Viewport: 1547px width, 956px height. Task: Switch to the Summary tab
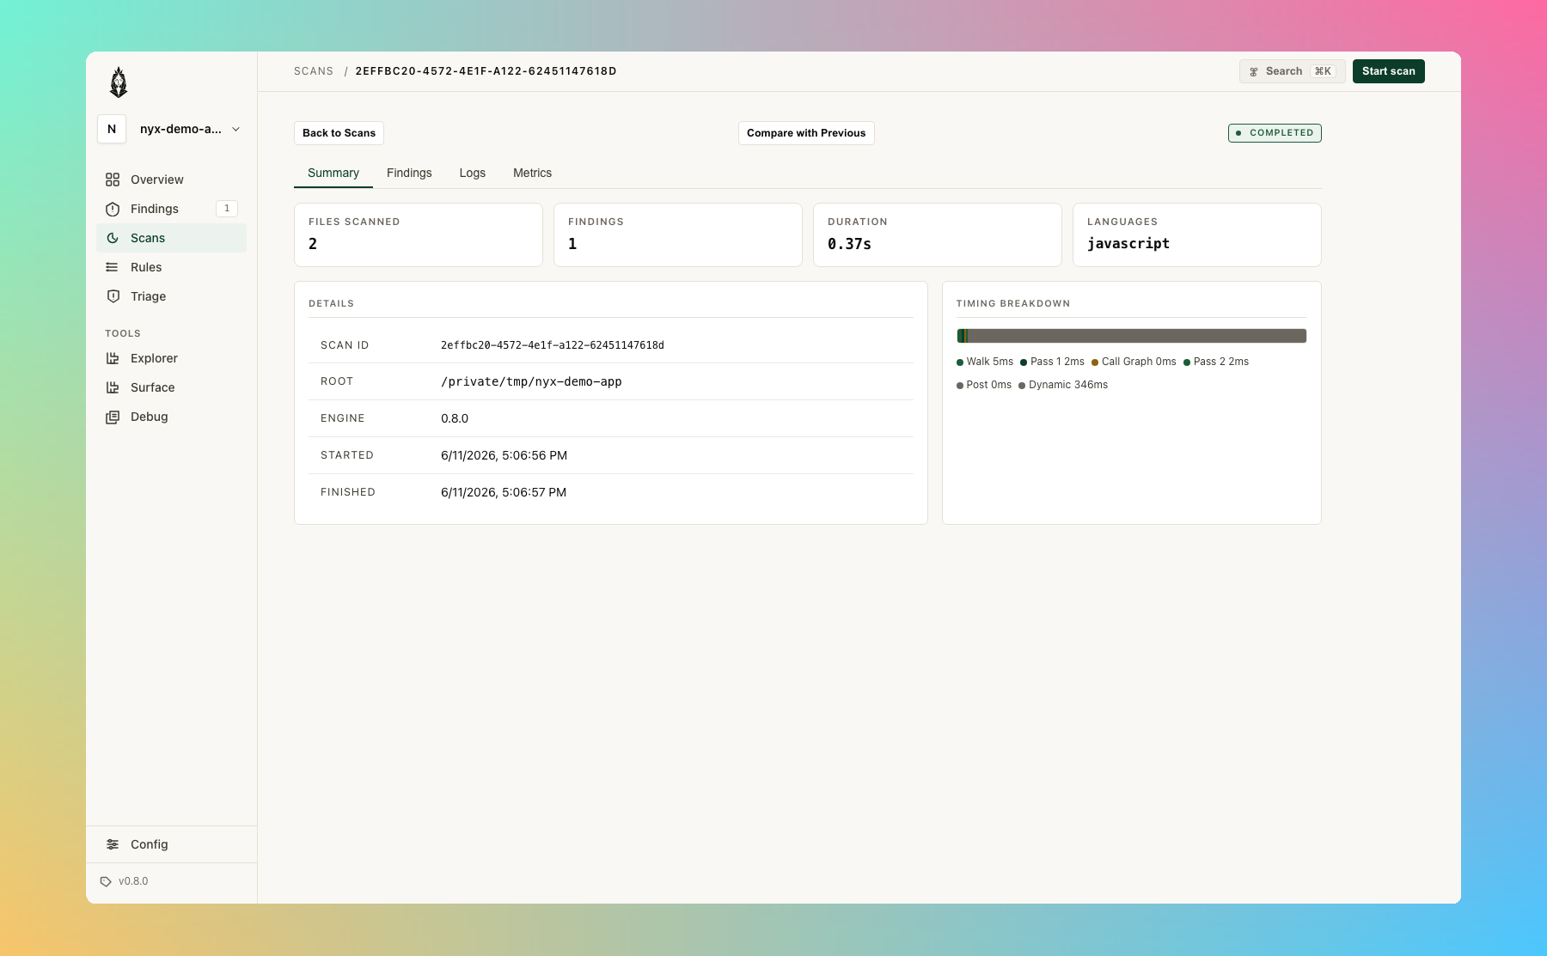[333, 173]
